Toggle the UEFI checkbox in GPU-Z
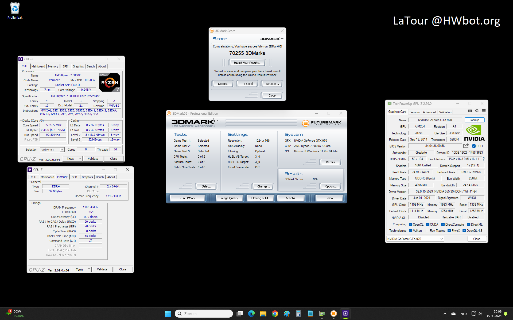The image size is (513, 320). click(474, 146)
